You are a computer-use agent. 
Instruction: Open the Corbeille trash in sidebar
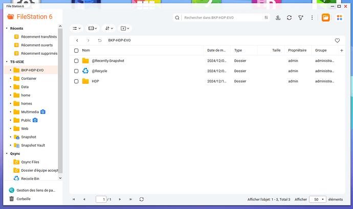coord(24,199)
